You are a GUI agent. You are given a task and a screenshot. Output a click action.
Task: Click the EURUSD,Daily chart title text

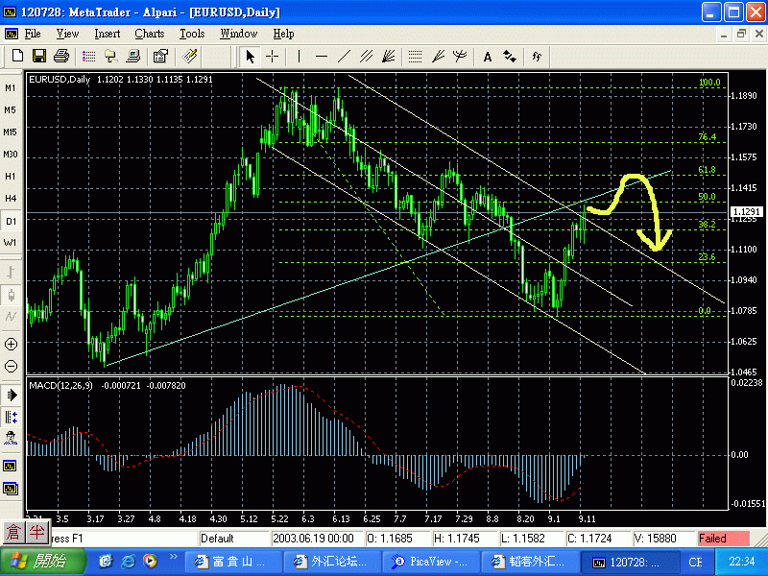(x=60, y=80)
